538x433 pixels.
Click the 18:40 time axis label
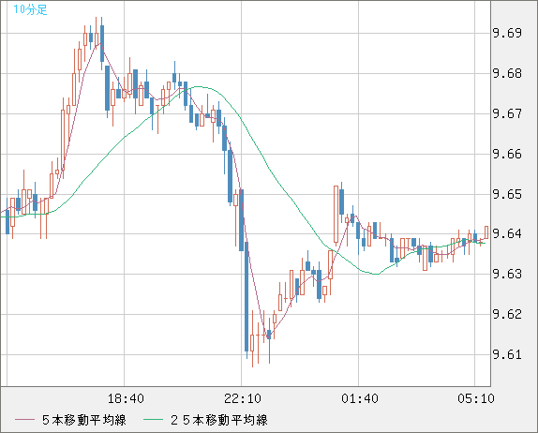tap(126, 398)
